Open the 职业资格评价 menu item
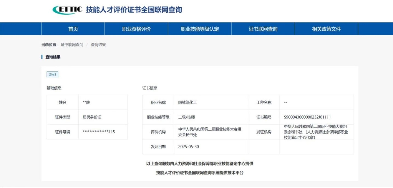The image size is (393, 188). click(136, 29)
